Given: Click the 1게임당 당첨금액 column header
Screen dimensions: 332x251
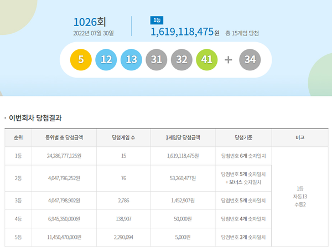Looking at the screenshot, I should [x=183, y=137].
